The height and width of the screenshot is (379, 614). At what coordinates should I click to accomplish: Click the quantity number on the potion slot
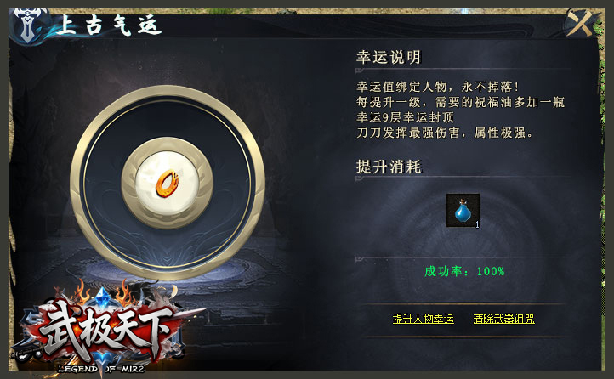[x=477, y=224]
